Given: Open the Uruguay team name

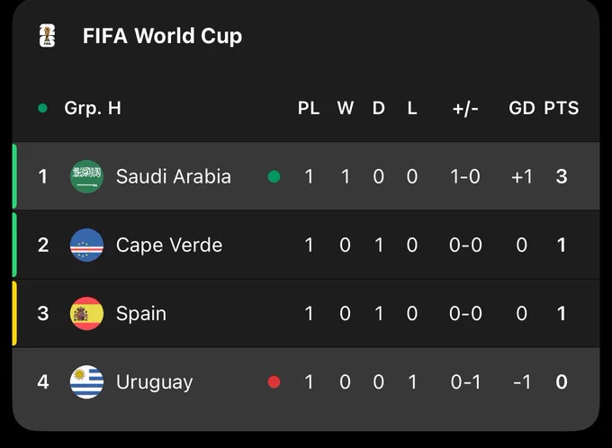Looking at the screenshot, I should coord(154,382).
